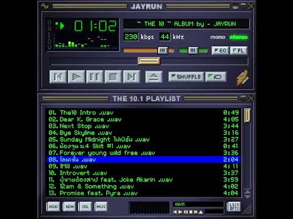Open the main menu icon in JAYRUN title bar
Viewport: 293px width, 219px height.
point(45,6)
